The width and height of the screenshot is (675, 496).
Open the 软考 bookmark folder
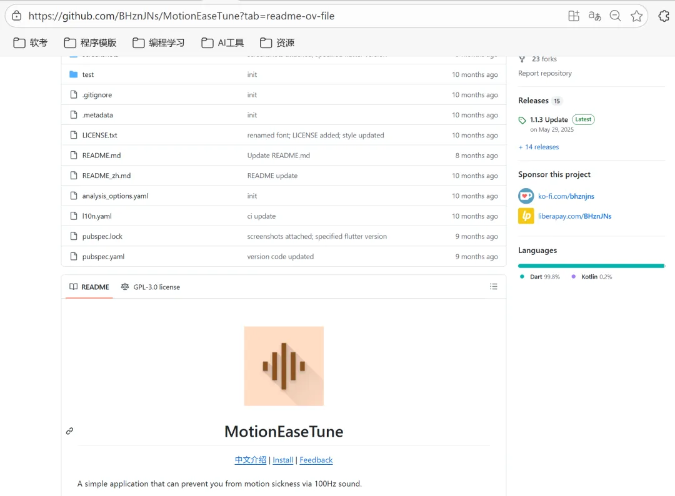click(x=30, y=42)
